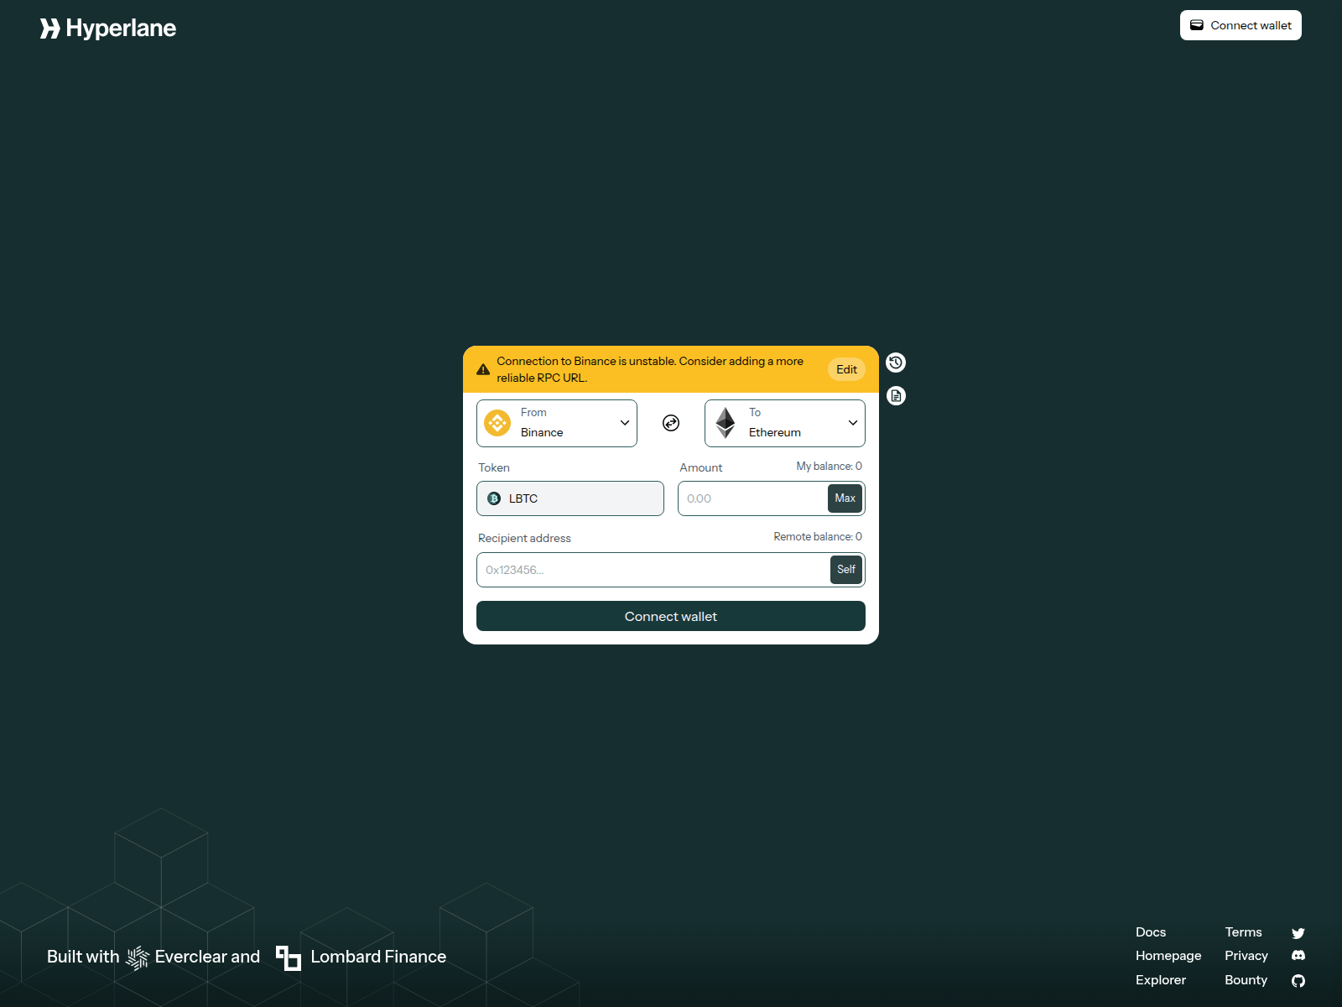Open the Homepage footer link
Viewport: 1342px width, 1007px height.
pos(1168,956)
